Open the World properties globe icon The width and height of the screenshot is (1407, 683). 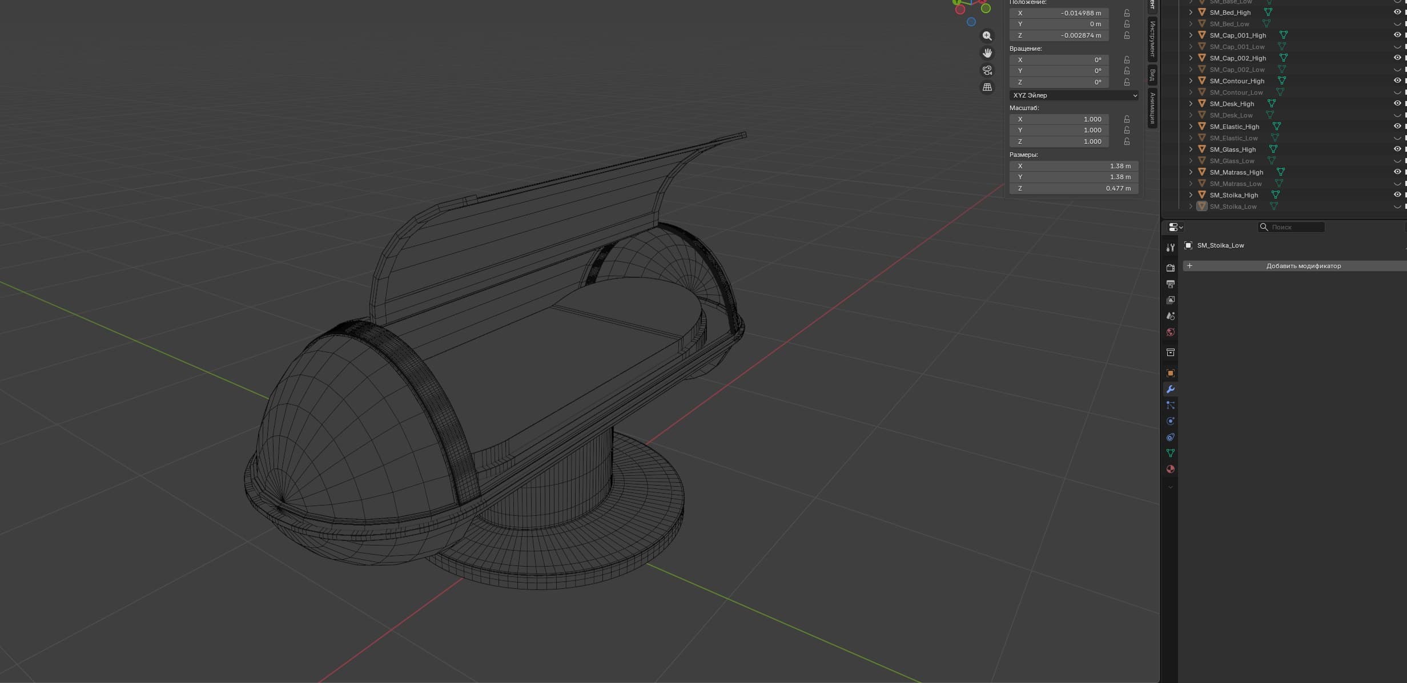pos(1170,332)
